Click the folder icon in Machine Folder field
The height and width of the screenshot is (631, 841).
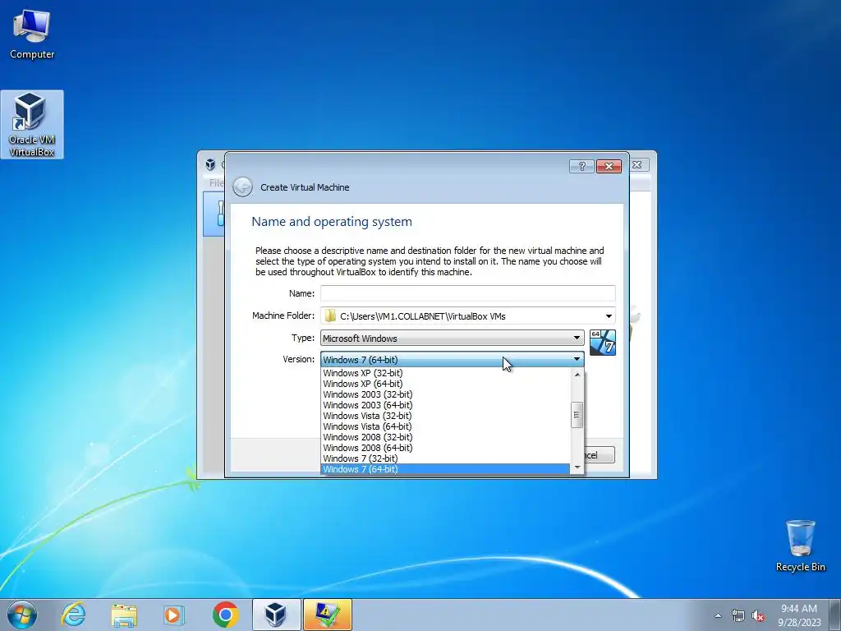click(x=330, y=315)
